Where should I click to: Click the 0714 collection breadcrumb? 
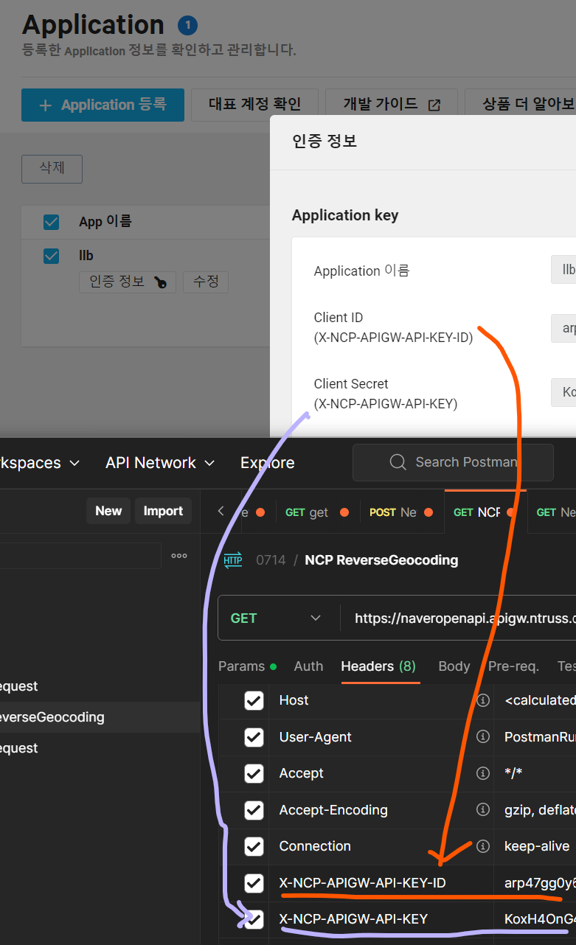point(270,560)
